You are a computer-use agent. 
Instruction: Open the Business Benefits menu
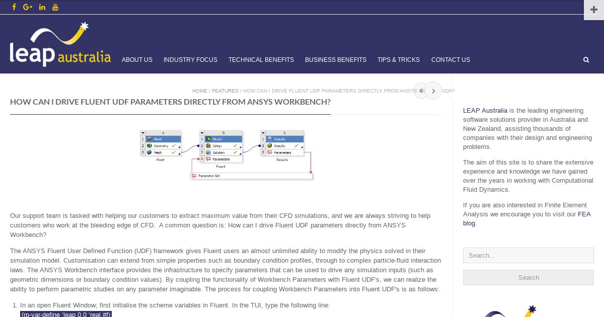pos(336,60)
